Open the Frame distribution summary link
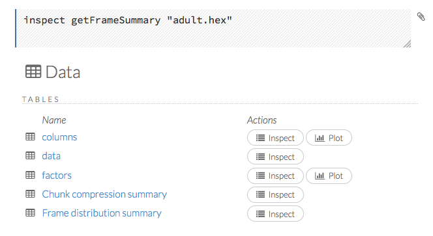This screenshot has height=236, width=433. coord(102,213)
